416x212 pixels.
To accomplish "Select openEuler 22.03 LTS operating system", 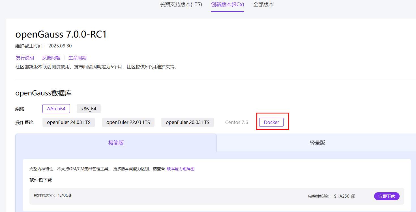I will pos(128,122).
